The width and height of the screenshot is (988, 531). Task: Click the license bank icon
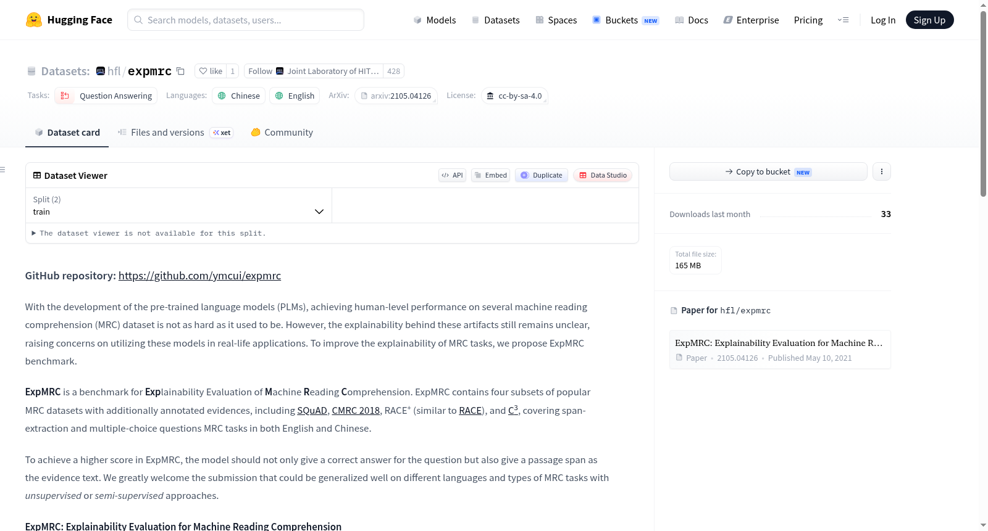[x=490, y=96]
